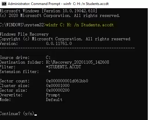
Task: Click the Microsoft Corporation copyright line at top
Action: point(60,15)
